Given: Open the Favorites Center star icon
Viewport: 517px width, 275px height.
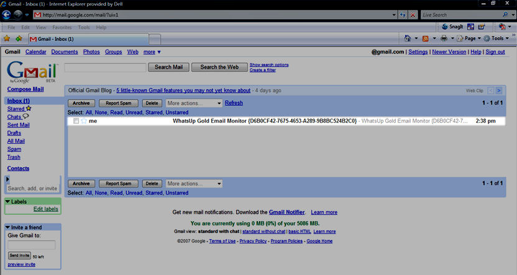Looking at the screenshot, I should tap(7, 39).
